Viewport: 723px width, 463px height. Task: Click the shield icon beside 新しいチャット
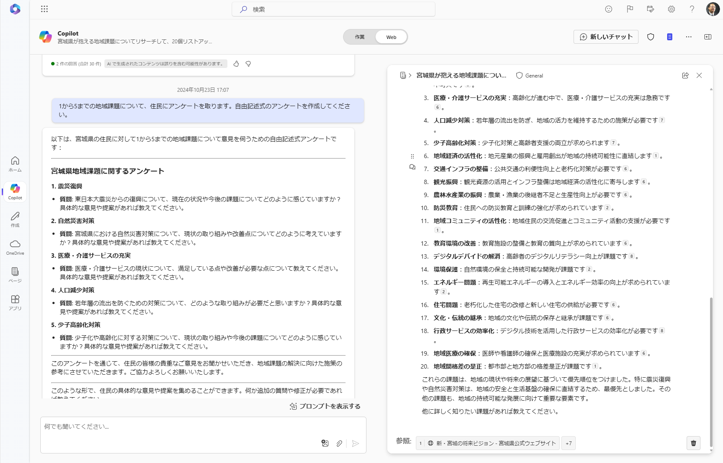point(650,37)
